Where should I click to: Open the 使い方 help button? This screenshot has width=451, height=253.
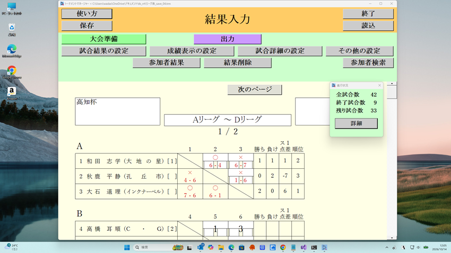(87, 14)
